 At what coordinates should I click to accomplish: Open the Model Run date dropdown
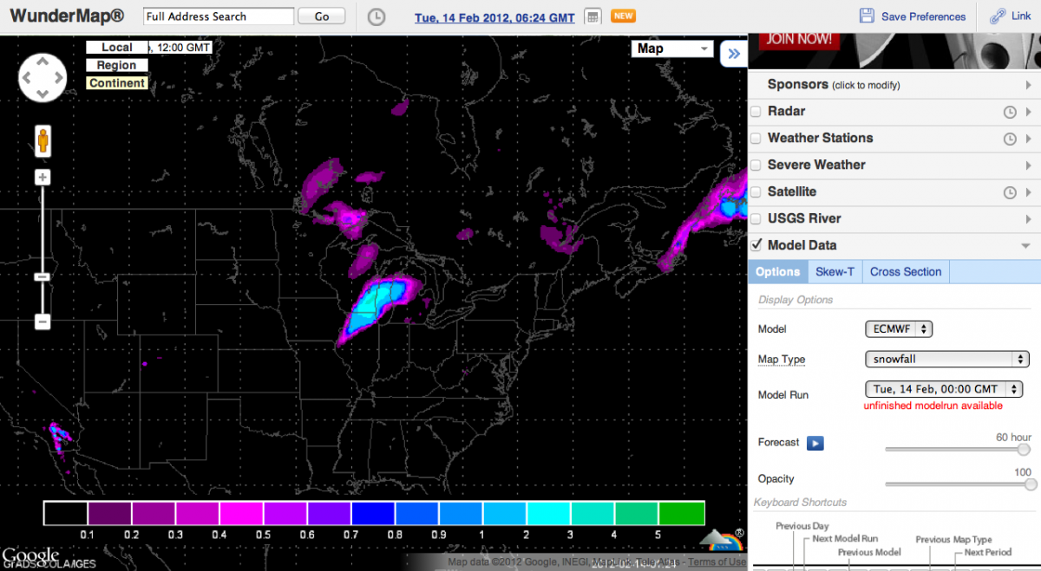[x=944, y=389]
